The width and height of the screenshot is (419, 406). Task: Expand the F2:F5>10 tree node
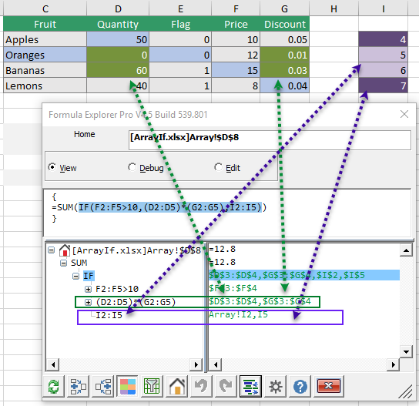tap(88, 289)
